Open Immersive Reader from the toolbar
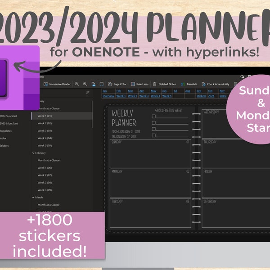 point(57,84)
